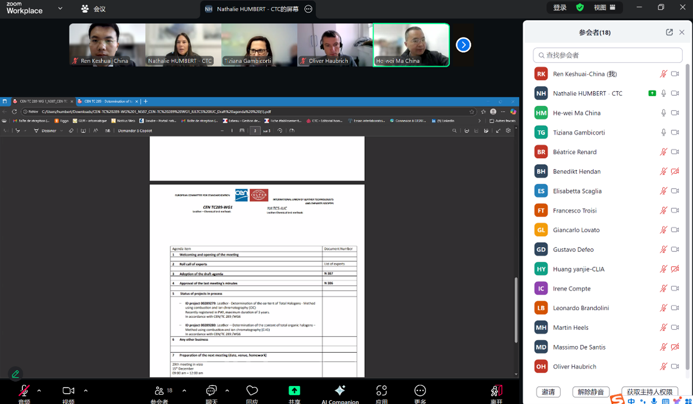Expand the audio options chevron
Screen dimensions: 693x404
[39, 390]
